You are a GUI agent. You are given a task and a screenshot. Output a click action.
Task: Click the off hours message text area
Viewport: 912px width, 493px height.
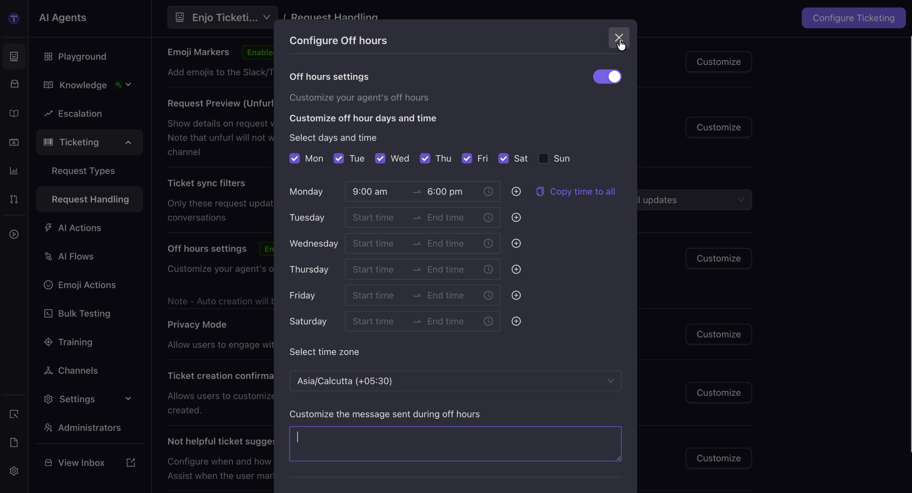click(x=455, y=444)
